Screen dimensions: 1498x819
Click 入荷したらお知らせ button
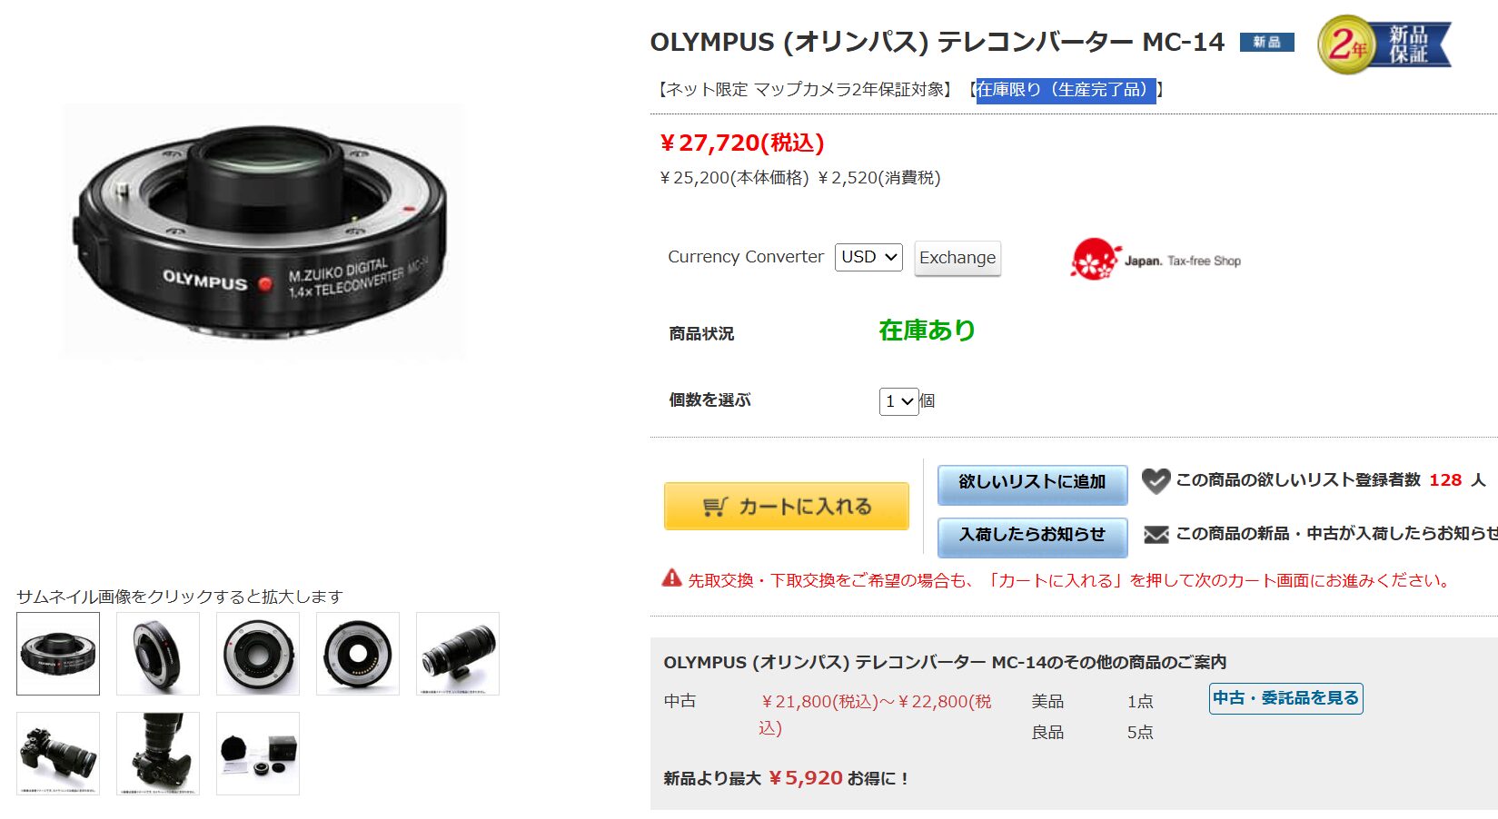coord(1032,536)
